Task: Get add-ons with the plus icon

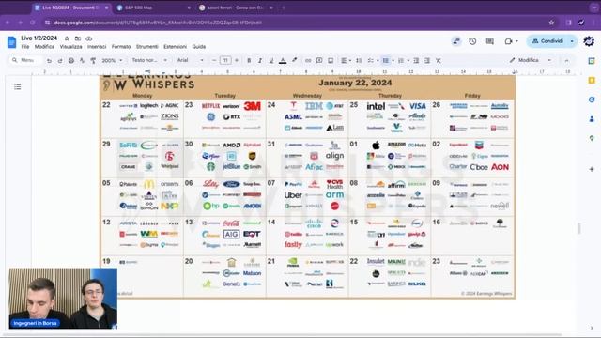Action: [x=592, y=169]
